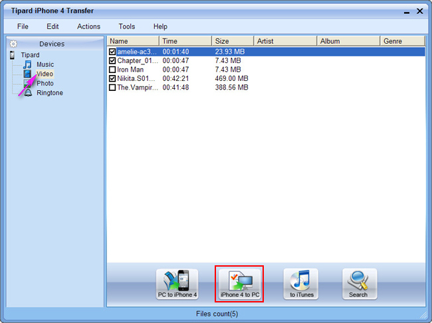Open the Actions menu
Image resolution: width=432 pixels, height=323 pixels.
pyautogui.click(x=88, y=27)
